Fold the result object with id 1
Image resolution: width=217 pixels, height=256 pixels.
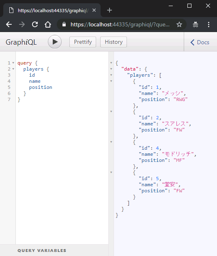[111, 81]
